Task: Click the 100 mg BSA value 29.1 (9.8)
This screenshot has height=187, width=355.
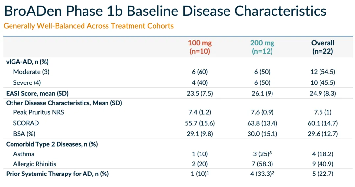Action: point(200,134)
